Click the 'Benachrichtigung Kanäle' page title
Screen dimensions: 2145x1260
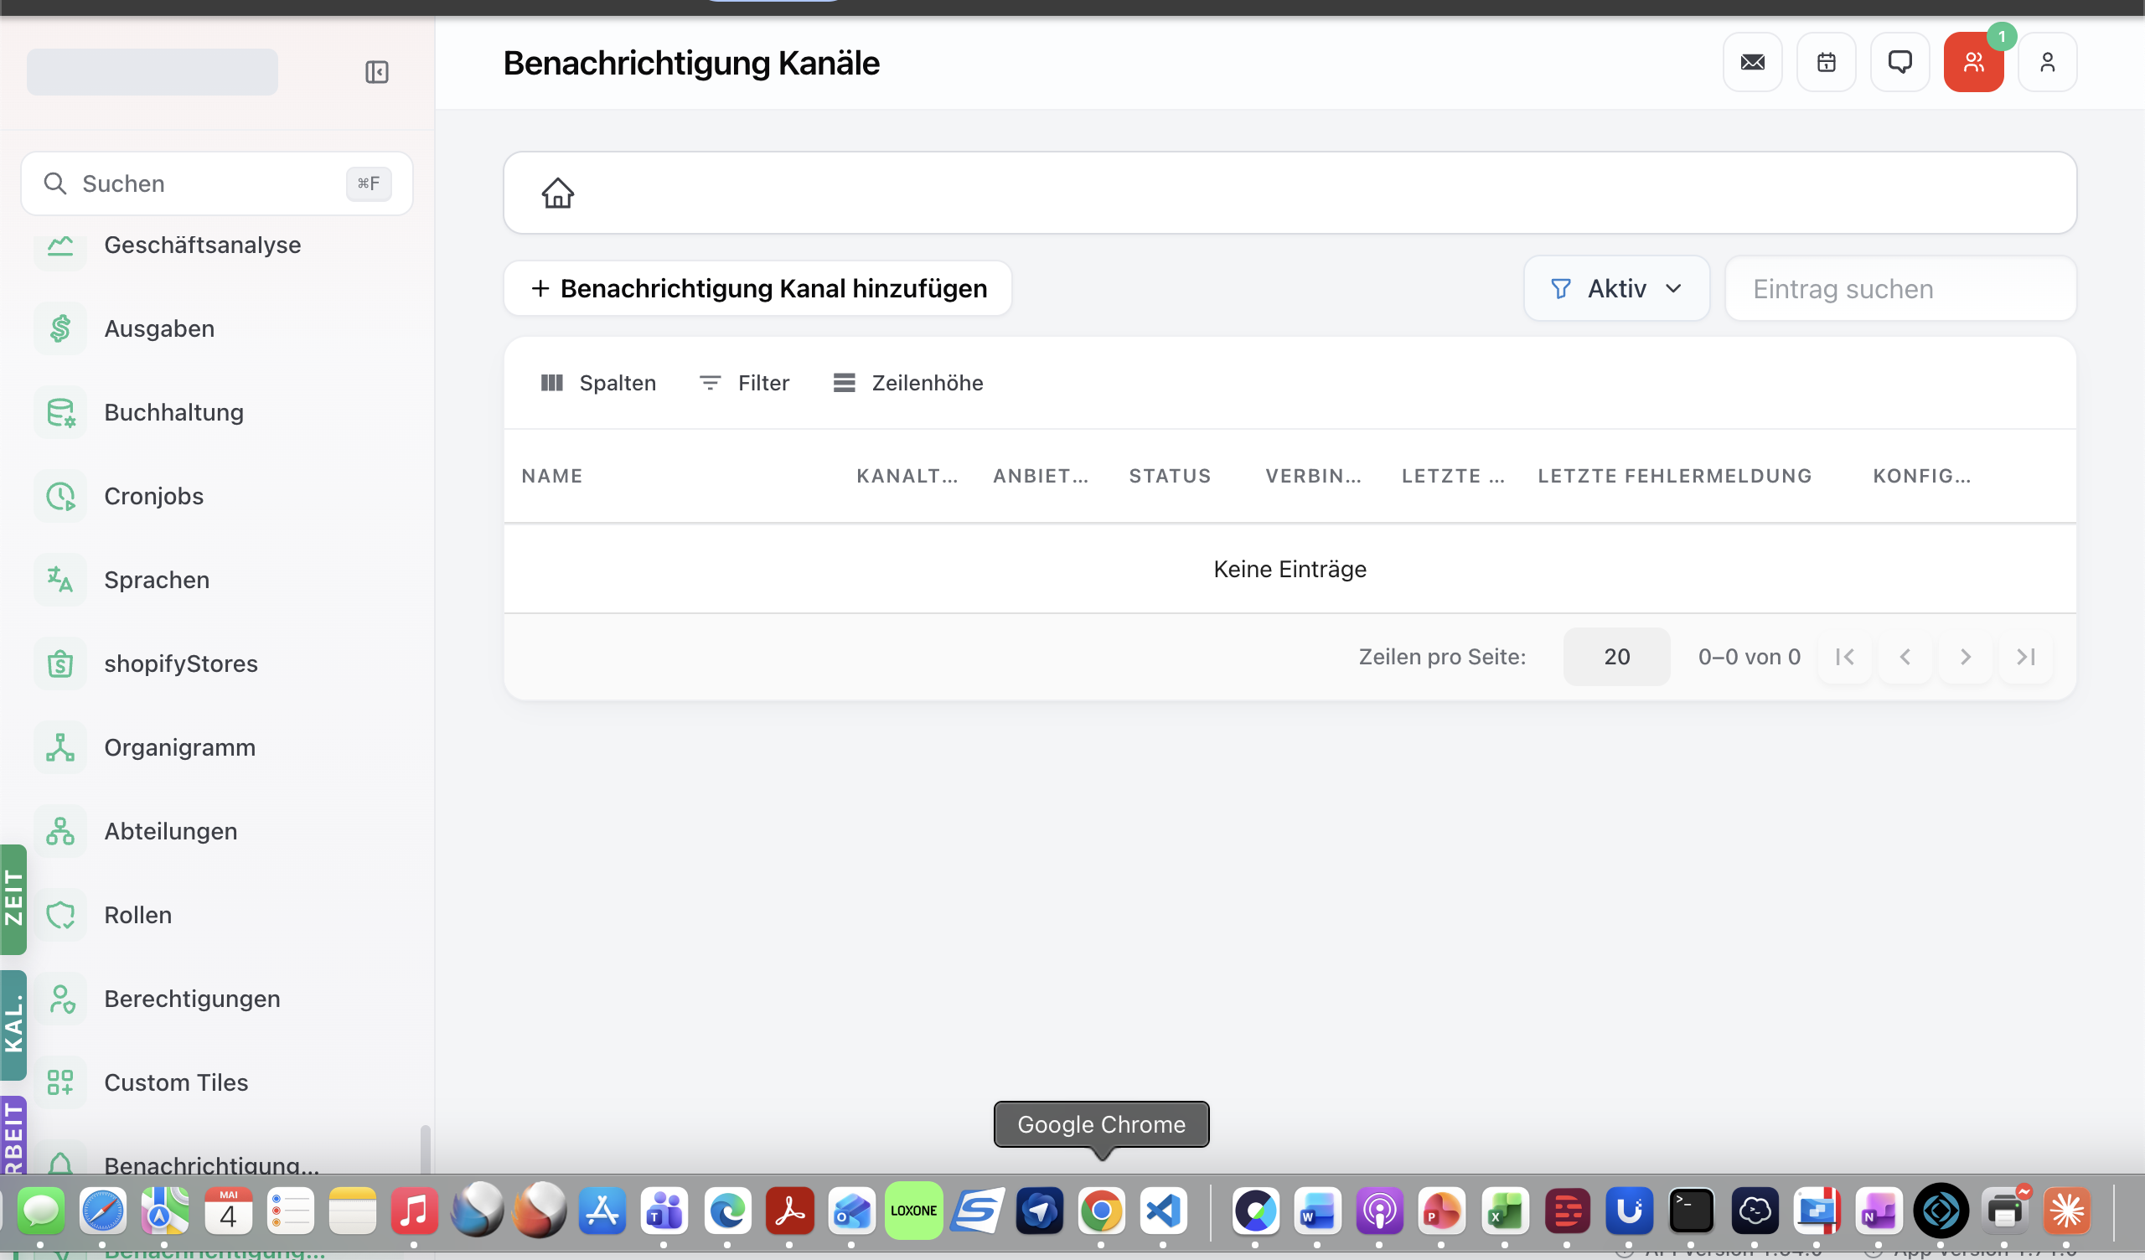[x=691, y=63]
